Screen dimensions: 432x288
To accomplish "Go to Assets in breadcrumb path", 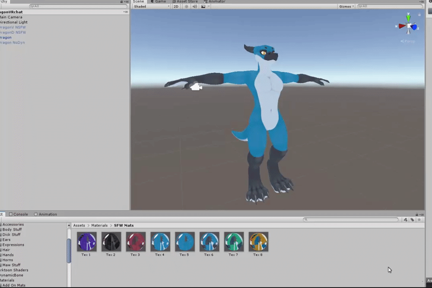I will pos(79,225).
